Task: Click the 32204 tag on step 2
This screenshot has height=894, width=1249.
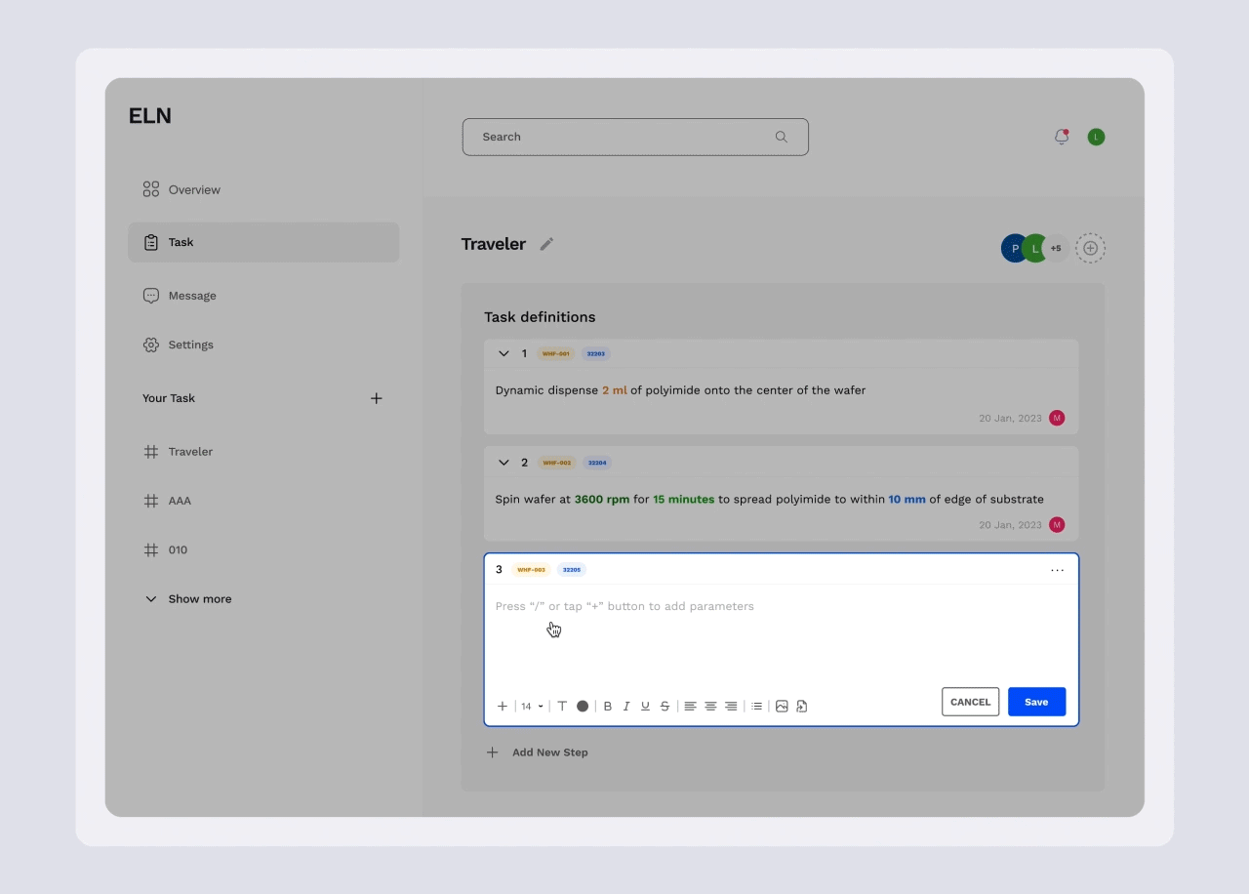Action: pyautogui.click(x=596, y=463)
